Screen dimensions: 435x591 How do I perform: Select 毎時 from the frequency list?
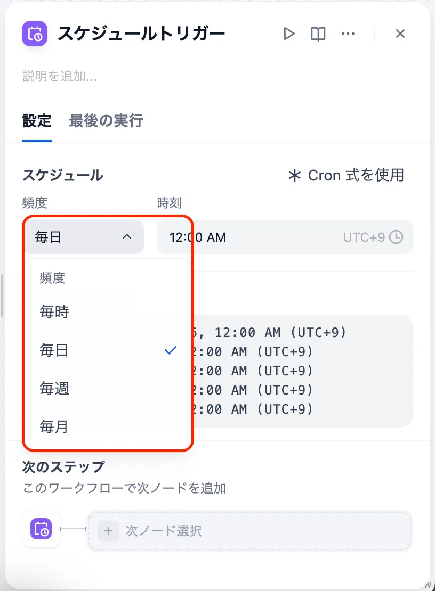(54, 312)
